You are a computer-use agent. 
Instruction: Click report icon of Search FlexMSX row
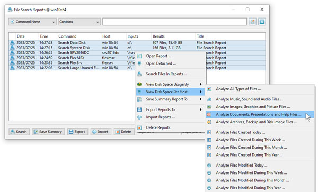12,58
